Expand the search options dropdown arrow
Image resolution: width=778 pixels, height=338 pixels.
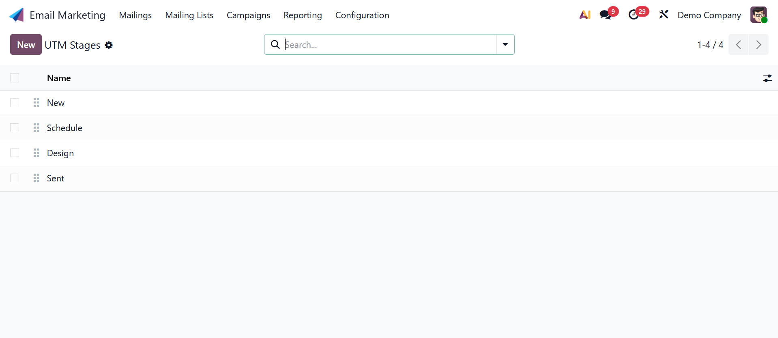(505, 45)
